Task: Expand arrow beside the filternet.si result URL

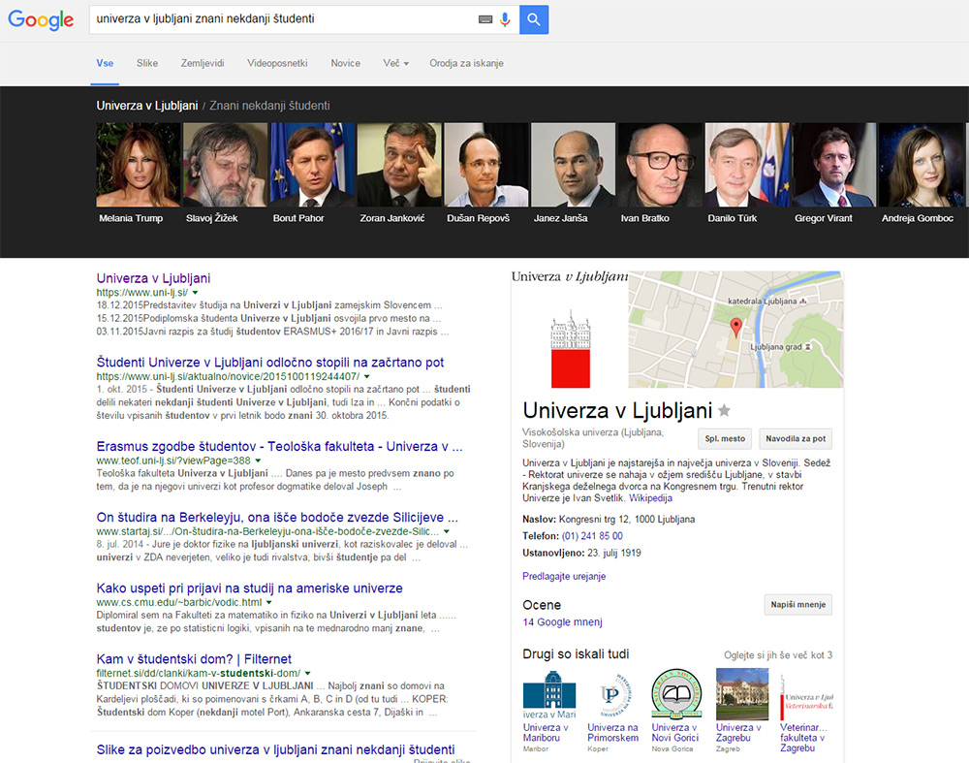Action: [308, 674]
